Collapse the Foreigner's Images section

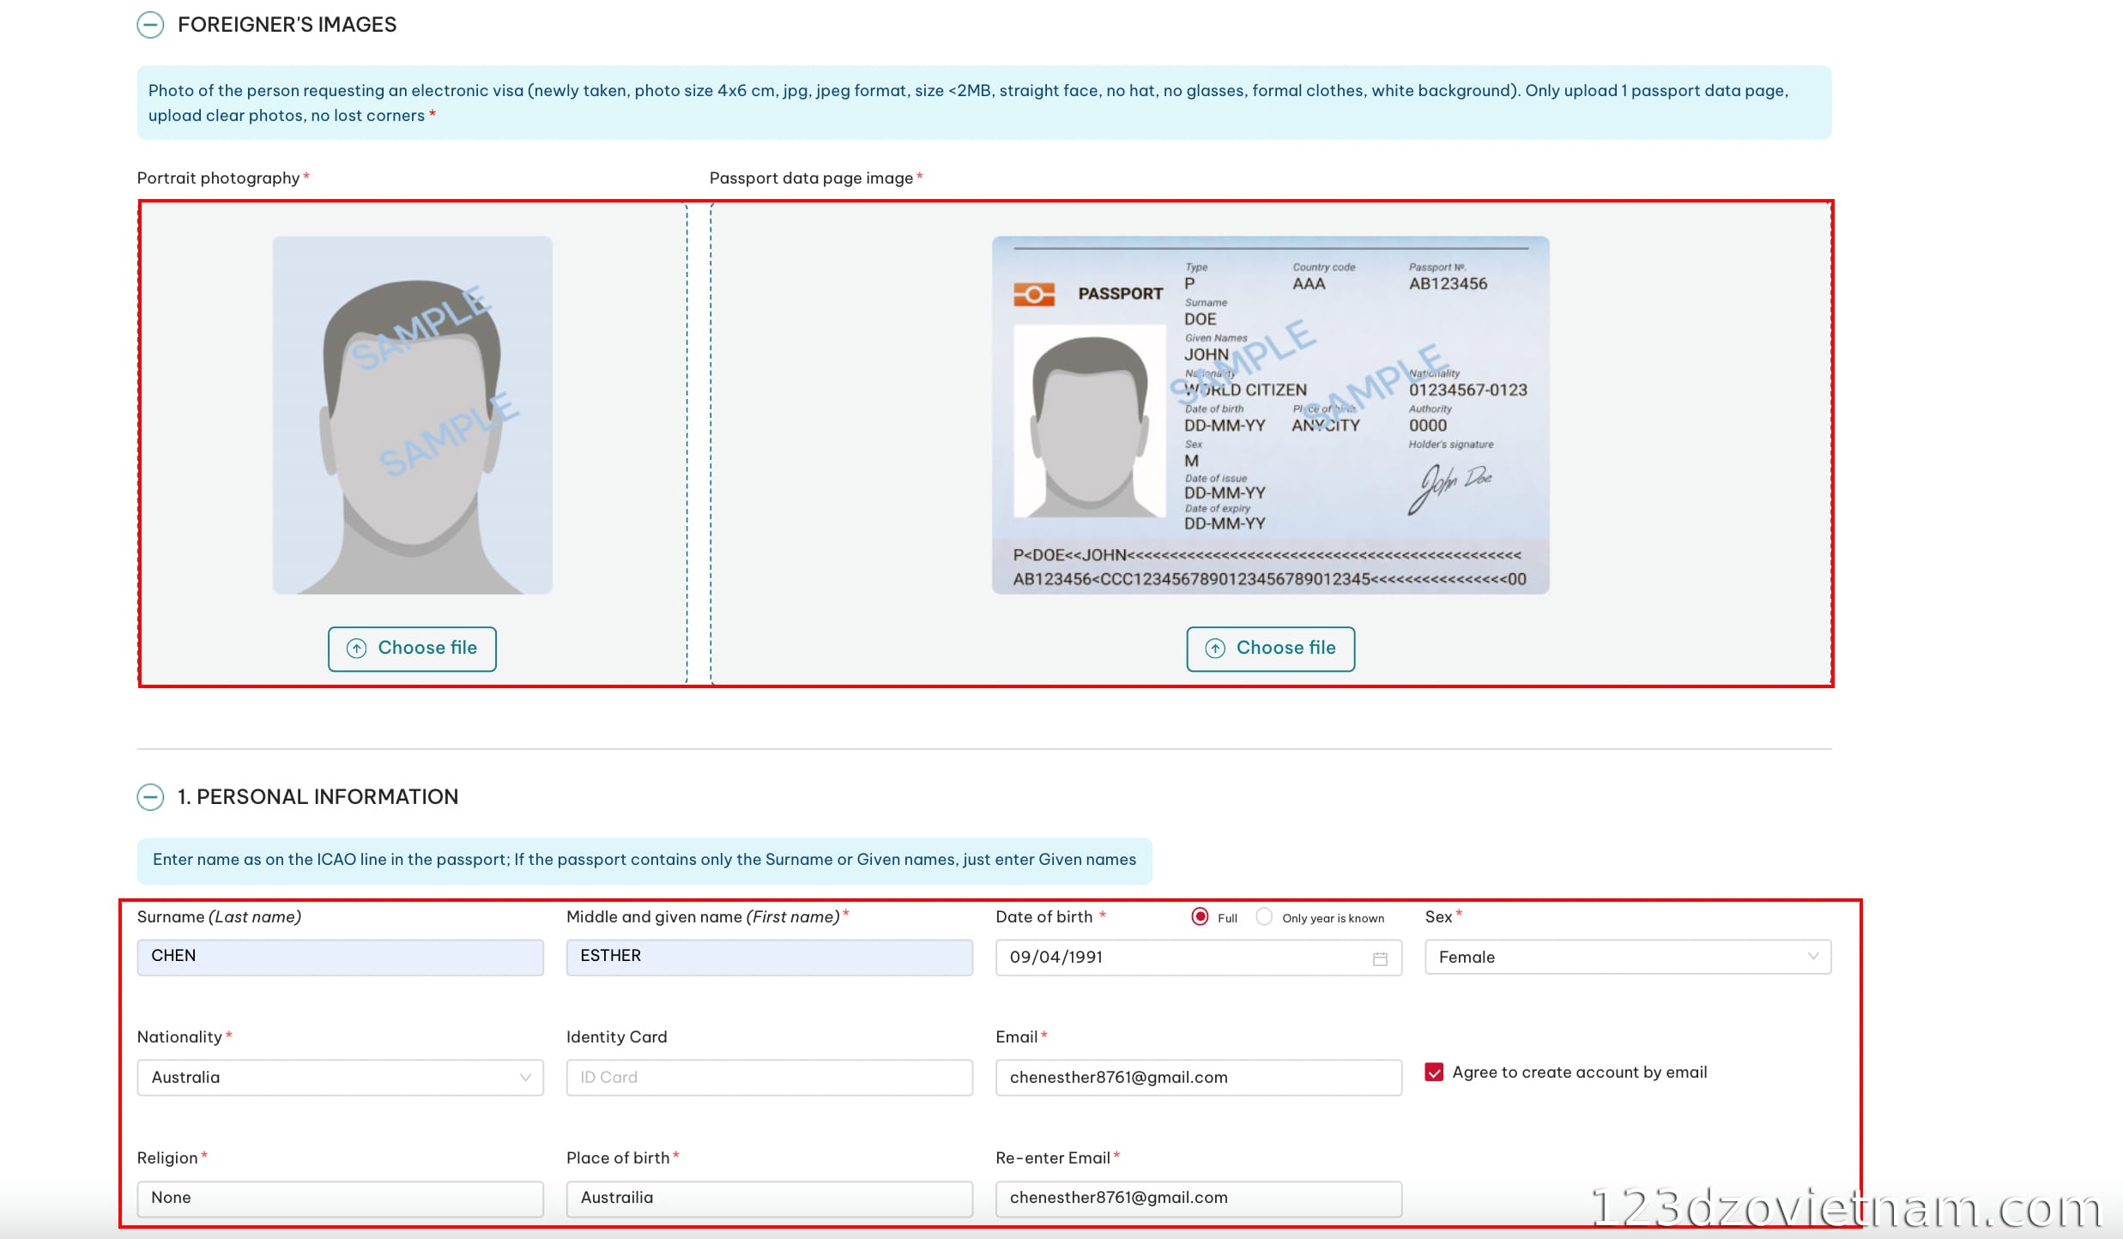(x=150, y=25)
